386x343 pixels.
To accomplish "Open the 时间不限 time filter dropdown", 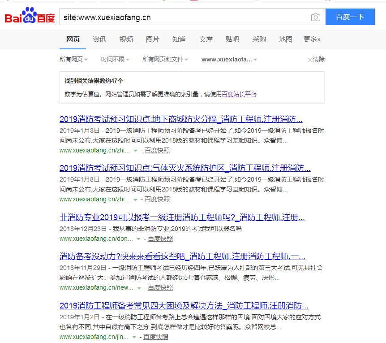I will click(x=115, y=59).
